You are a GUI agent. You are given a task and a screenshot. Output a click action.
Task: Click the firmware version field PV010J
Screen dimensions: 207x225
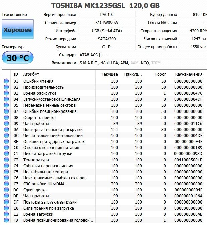(x=107, y=15)
